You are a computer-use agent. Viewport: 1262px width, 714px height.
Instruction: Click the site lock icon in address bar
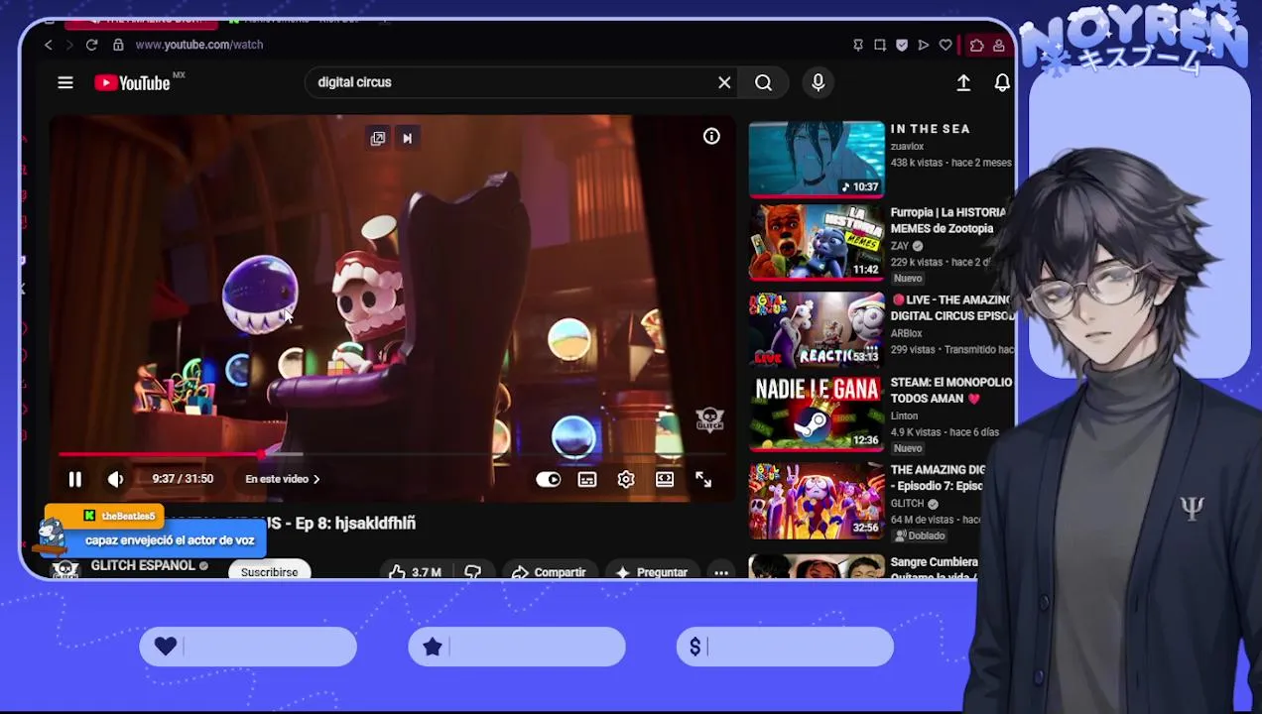coord(118,45)
